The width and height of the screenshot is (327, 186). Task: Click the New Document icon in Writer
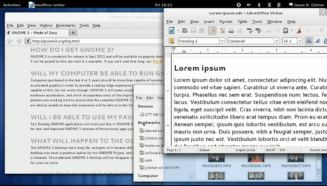click(x=171, y=30)
